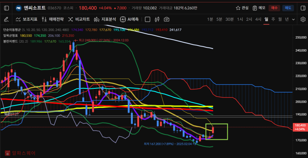Click the 코스피 market label
308x158 pixels.
[x=68, y=8]
